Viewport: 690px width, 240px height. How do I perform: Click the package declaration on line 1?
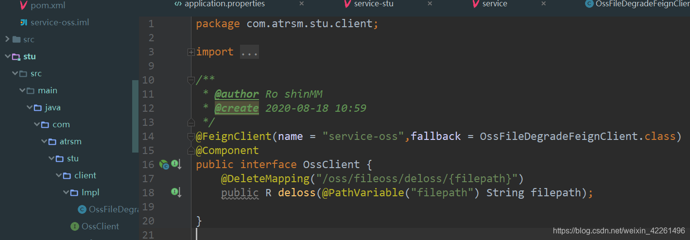tap(287, 24)
